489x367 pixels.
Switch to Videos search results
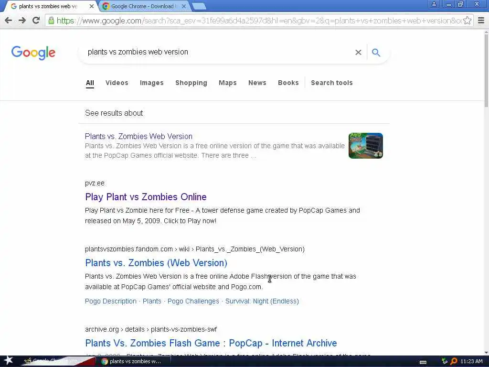(x=117, y=83)
